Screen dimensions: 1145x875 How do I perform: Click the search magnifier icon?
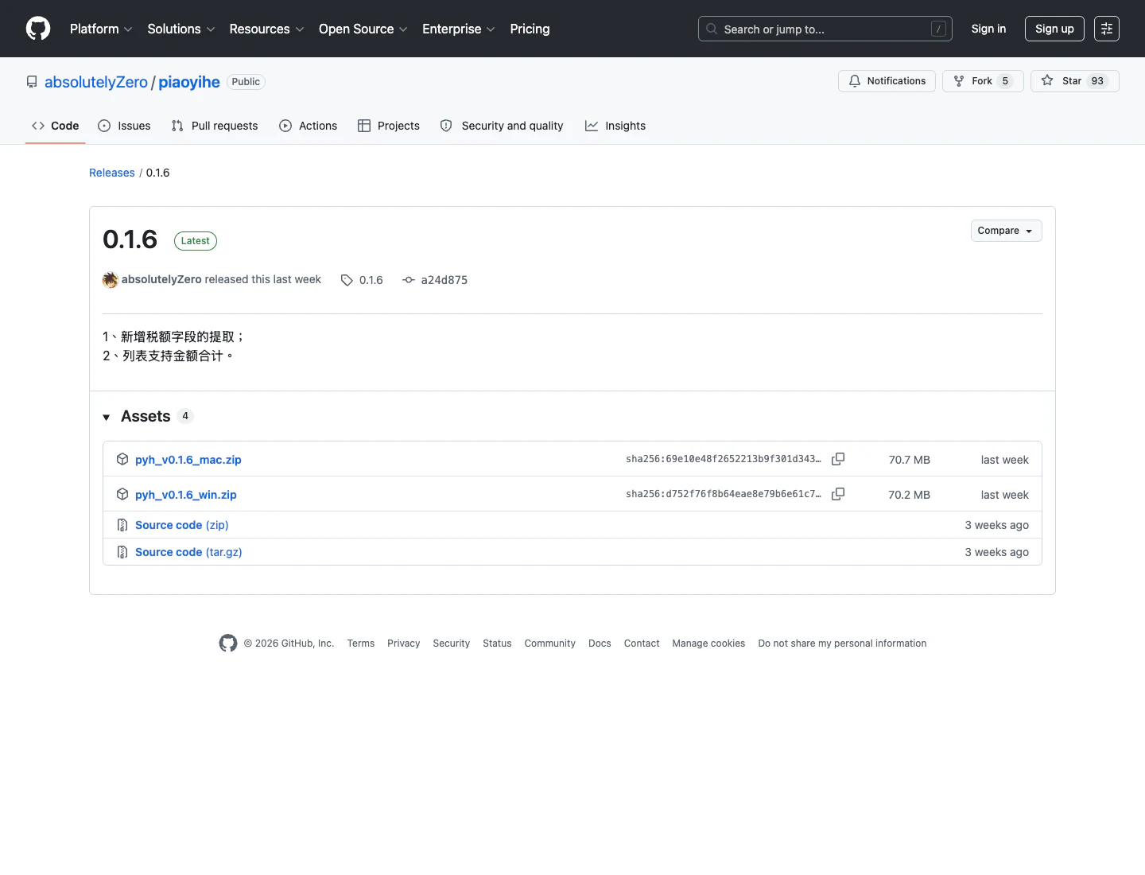point(712,29)
